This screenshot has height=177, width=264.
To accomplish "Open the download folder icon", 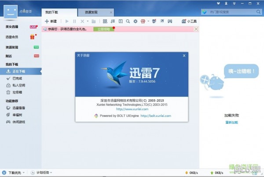I will [94, 22].
